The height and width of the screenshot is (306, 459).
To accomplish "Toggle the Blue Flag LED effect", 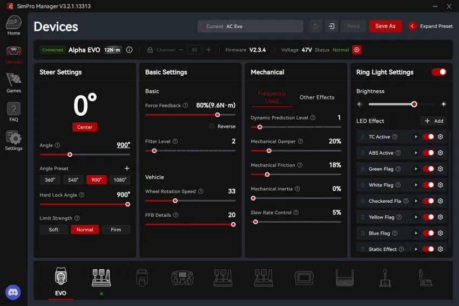I will [428, 233].
